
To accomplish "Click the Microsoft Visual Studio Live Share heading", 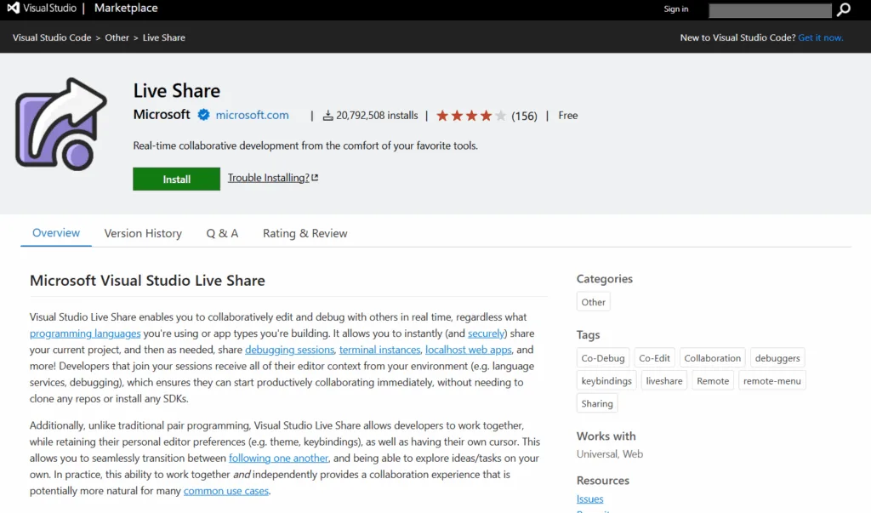I will tap(147, 280).
